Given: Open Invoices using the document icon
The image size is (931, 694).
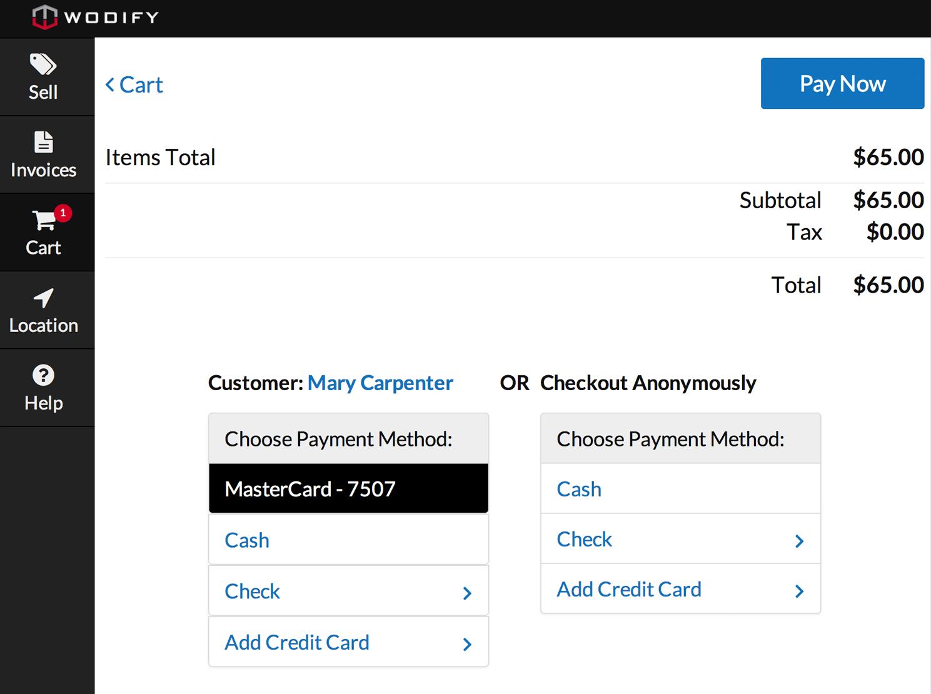Looking at the screenshot, I should (x=43, y=141).
